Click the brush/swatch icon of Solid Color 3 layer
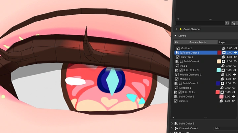This screenshot has height=133, width=238. (x=177, y=70)
